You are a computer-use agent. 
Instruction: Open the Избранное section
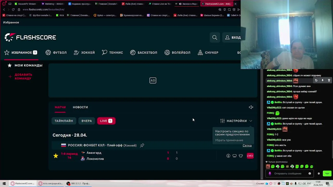click(21, 52)
